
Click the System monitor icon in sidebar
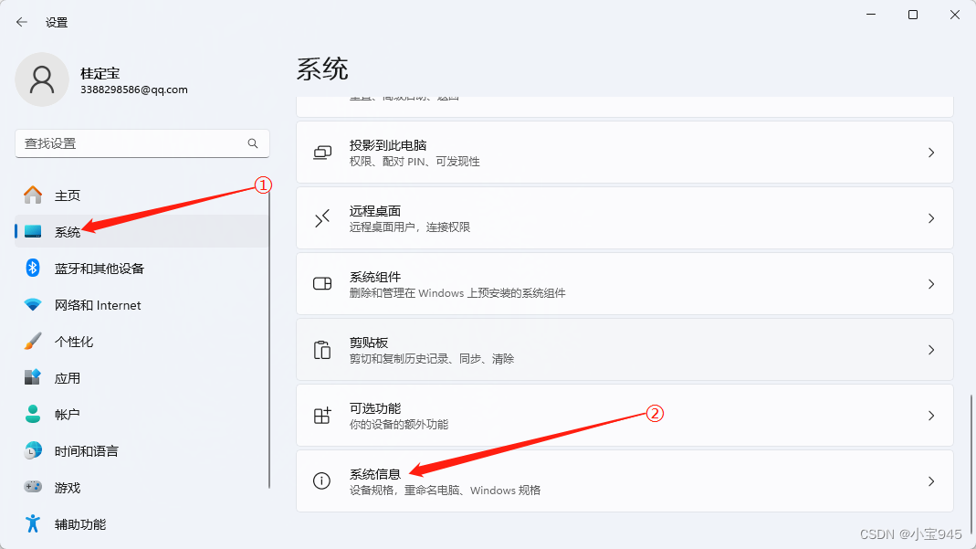(33, 231)
